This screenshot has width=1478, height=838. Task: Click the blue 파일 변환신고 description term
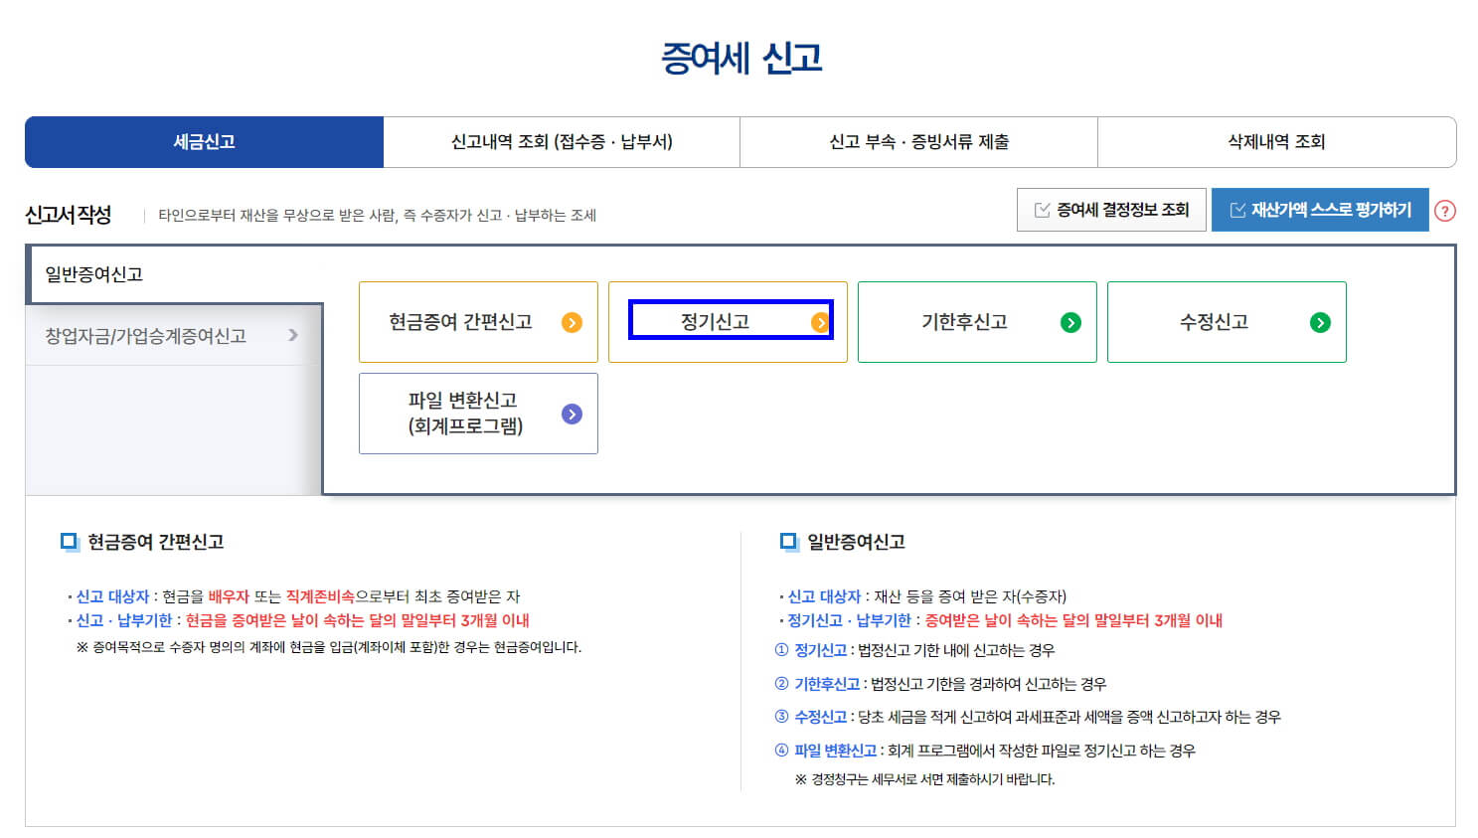(x=835, y=751)
